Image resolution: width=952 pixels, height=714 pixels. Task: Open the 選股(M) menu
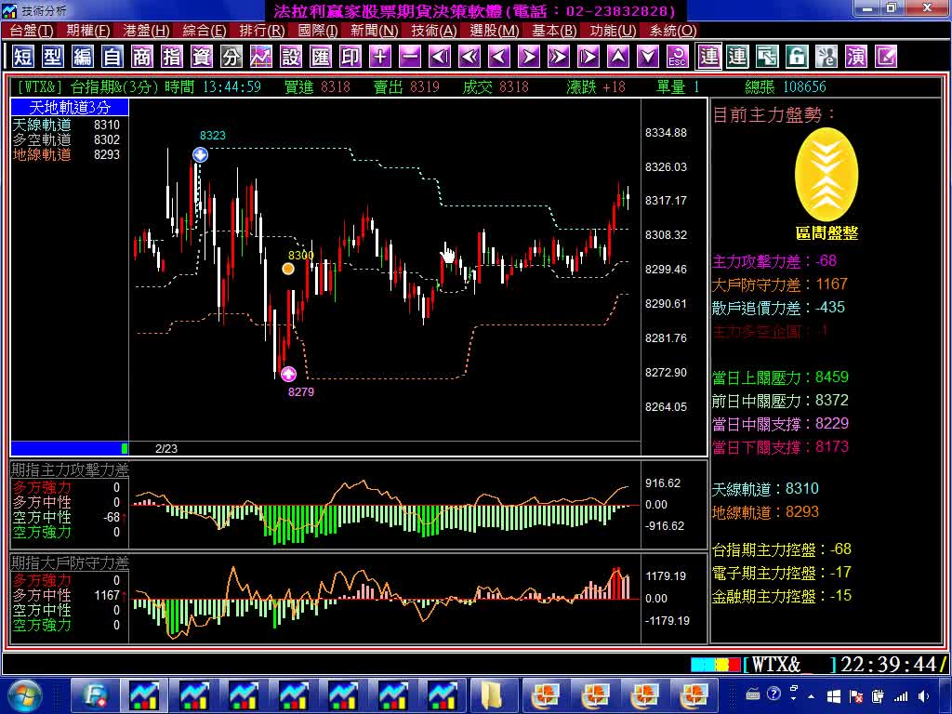coord(495,31)
